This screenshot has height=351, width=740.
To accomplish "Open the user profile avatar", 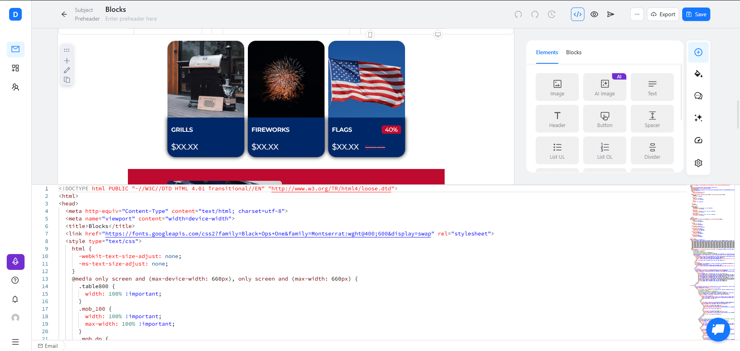I will pyautogui.click(x=15, y=318).
